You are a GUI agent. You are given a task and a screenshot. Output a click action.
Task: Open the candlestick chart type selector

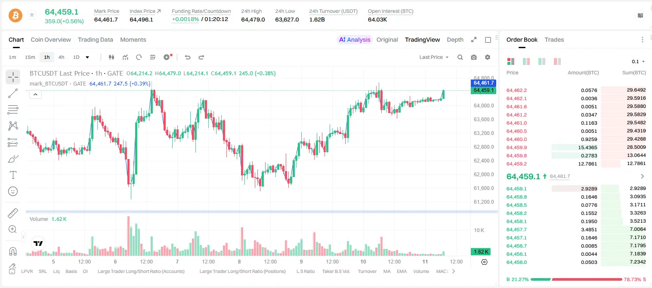click(x=112, y=57)
